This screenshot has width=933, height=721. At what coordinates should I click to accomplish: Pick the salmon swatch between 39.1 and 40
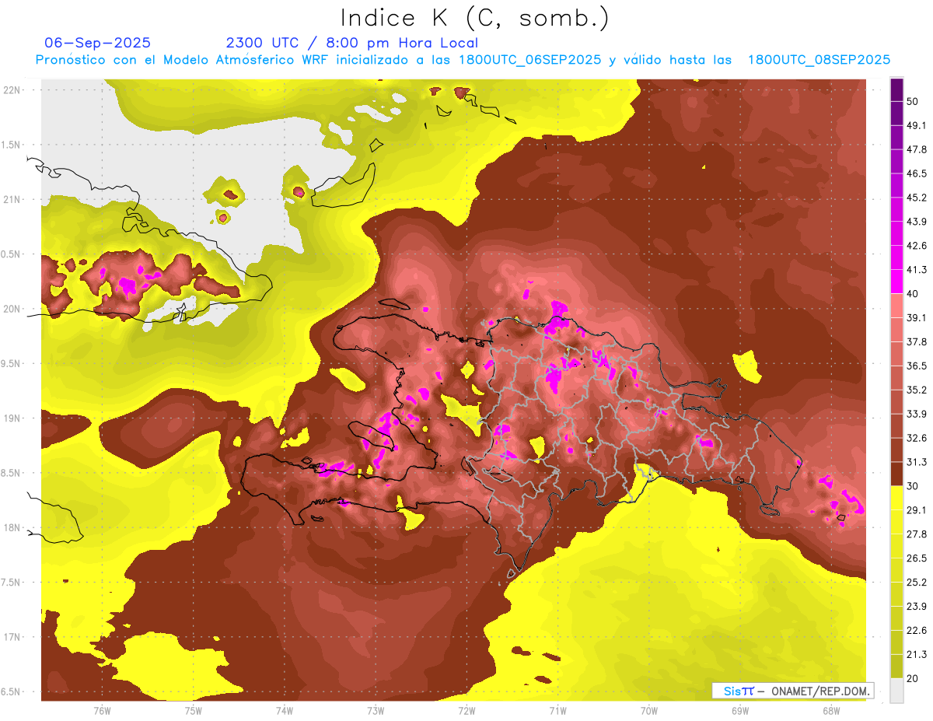896,304
